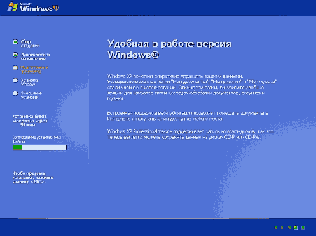
Task: Select the green bullet beside "Сбор сведений"
Action: [x=15, y=42]
